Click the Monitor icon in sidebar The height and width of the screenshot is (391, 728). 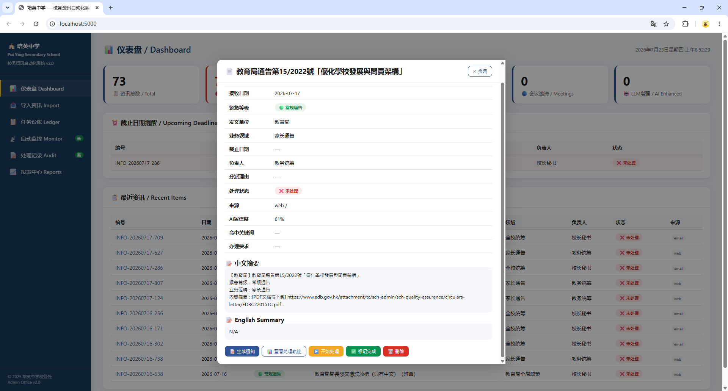(13, 139)
